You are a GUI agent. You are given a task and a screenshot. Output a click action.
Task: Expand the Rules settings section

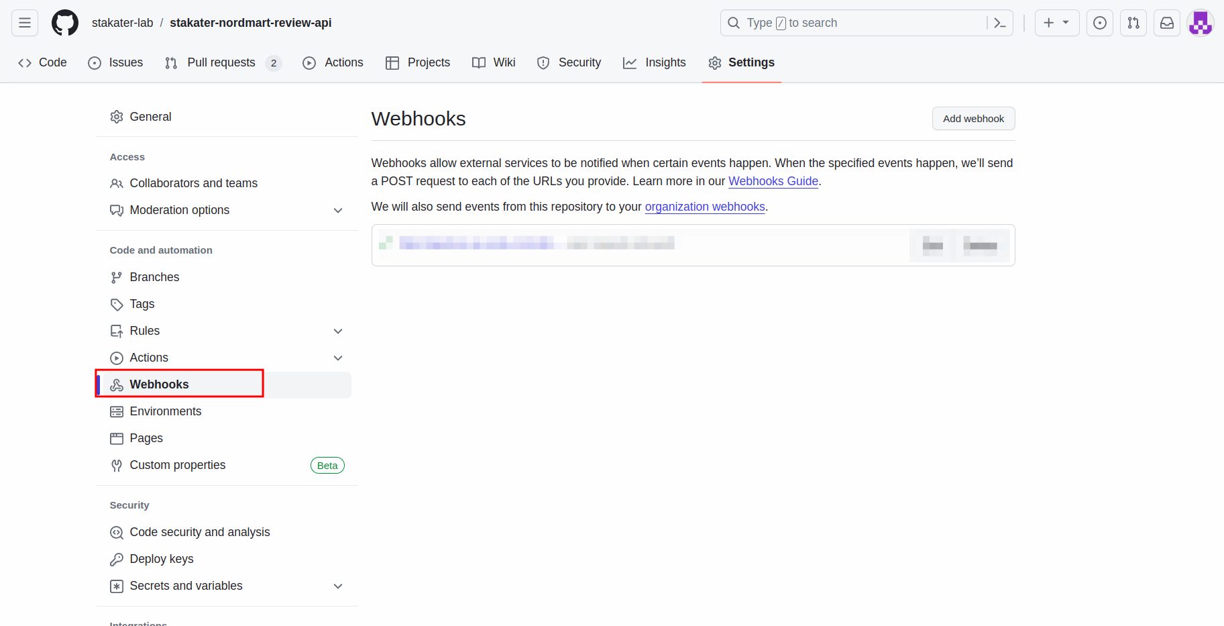(x=338, y=331)
